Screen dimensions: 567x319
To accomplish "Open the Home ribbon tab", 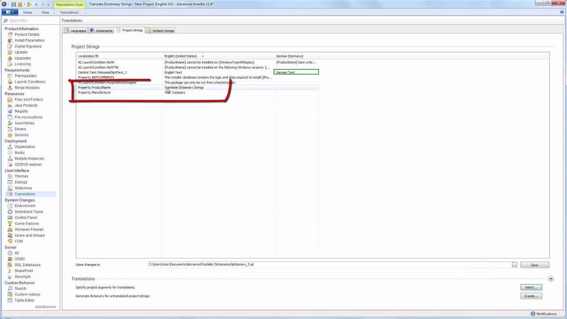I will coord(28,12).
